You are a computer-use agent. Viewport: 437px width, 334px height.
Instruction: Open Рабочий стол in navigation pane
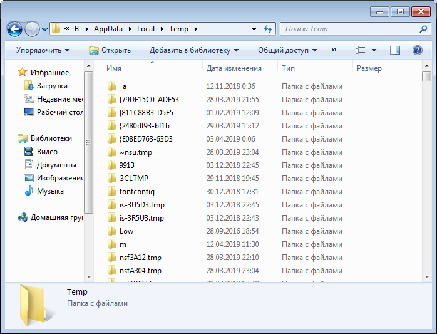click(60, 112)
